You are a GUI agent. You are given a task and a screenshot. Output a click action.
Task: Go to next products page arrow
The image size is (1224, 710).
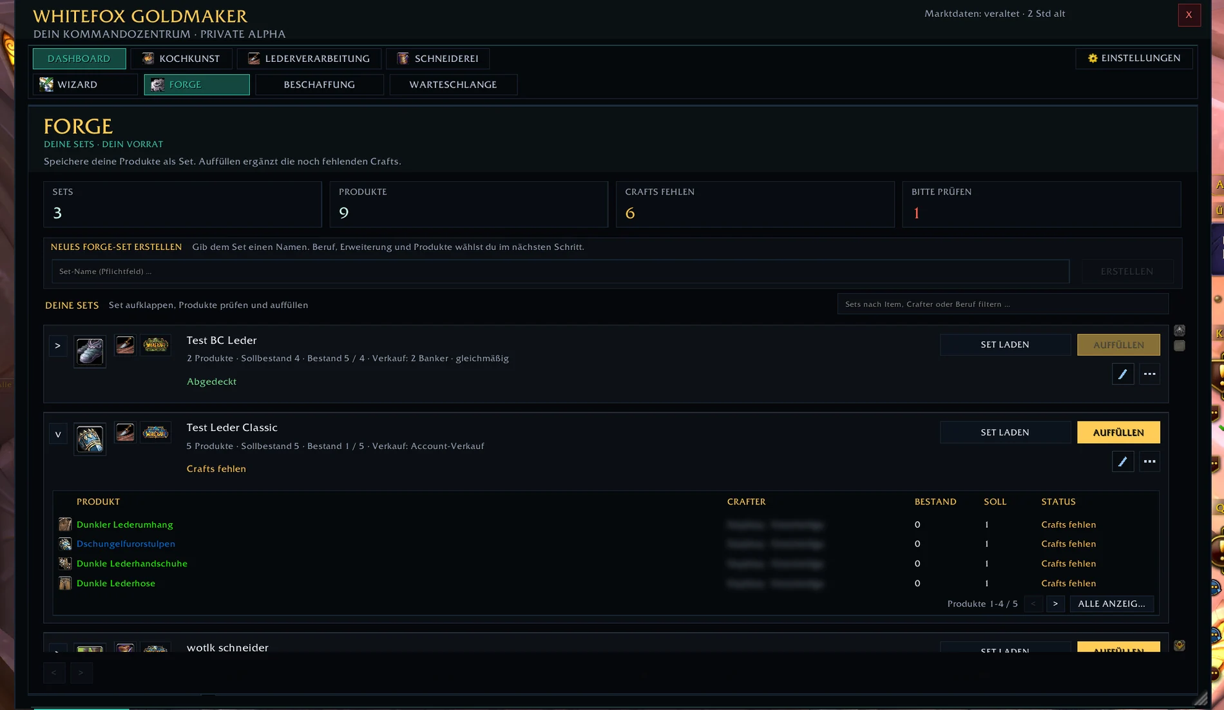[x=1055, y=604]
